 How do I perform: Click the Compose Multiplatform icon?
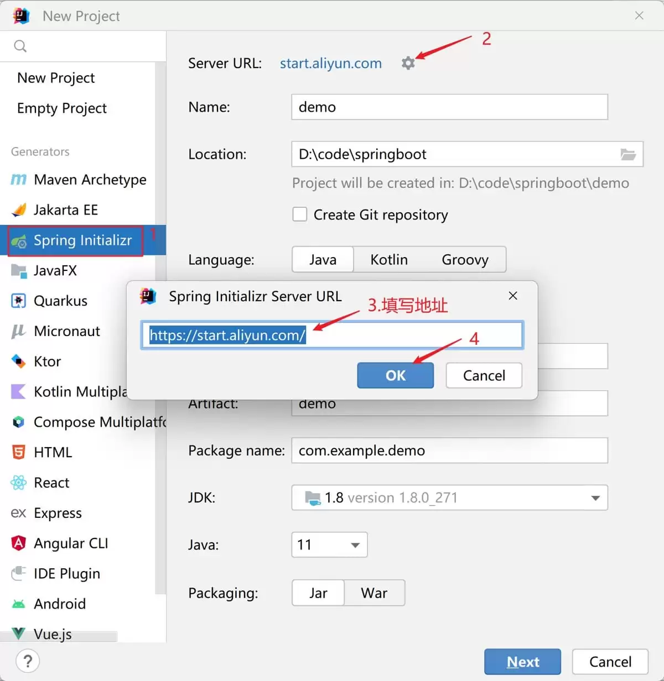click(x=19, y=422)
